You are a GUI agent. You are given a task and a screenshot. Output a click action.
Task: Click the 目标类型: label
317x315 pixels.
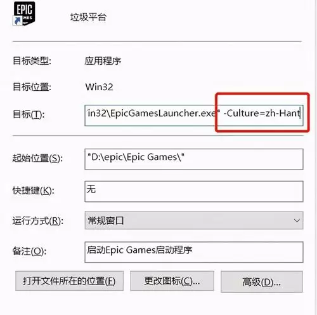[x=32, y=61]
